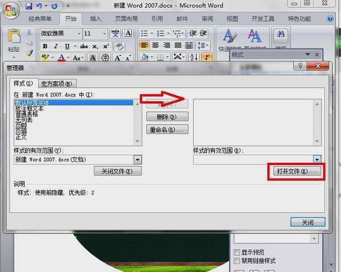The height and width of the screenshot is (272, 341).
Task: Open the 视图 ribbon tab
Action: tap(232, 19)
